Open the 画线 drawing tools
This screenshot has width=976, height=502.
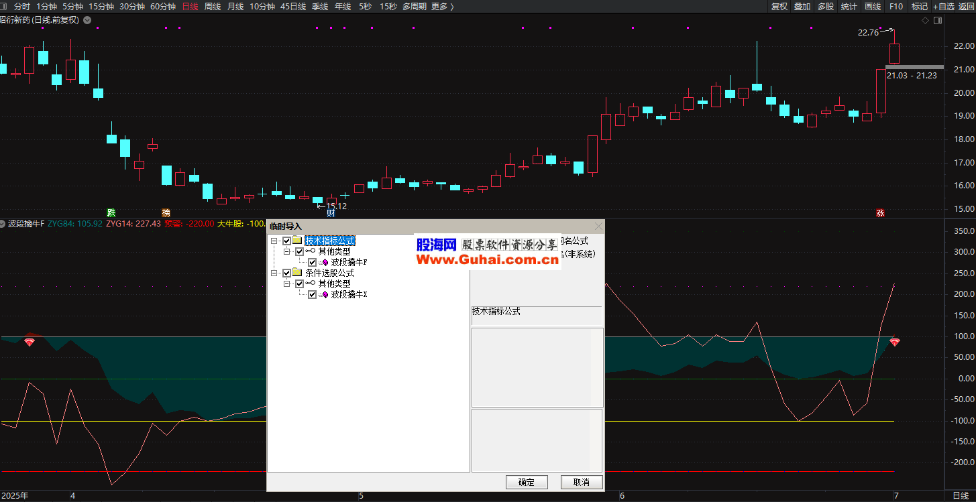tap(873, 6)
